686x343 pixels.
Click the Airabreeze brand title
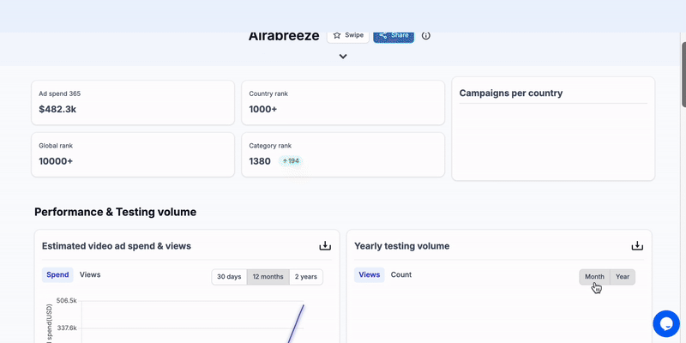(284, 36)
